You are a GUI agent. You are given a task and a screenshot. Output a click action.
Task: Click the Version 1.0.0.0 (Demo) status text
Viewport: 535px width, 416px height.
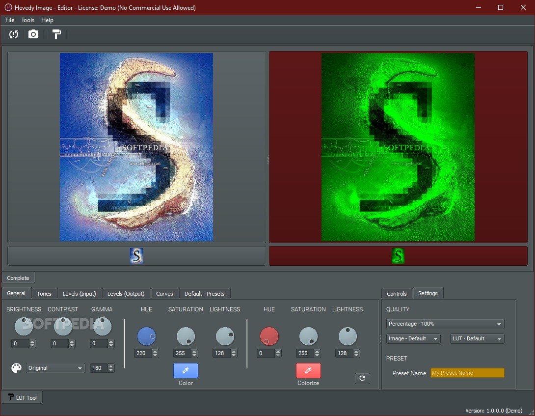(x=494, y=411)
